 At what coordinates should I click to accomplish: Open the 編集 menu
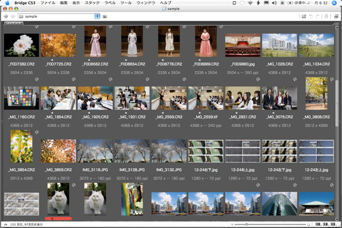[x=64, y=3]
